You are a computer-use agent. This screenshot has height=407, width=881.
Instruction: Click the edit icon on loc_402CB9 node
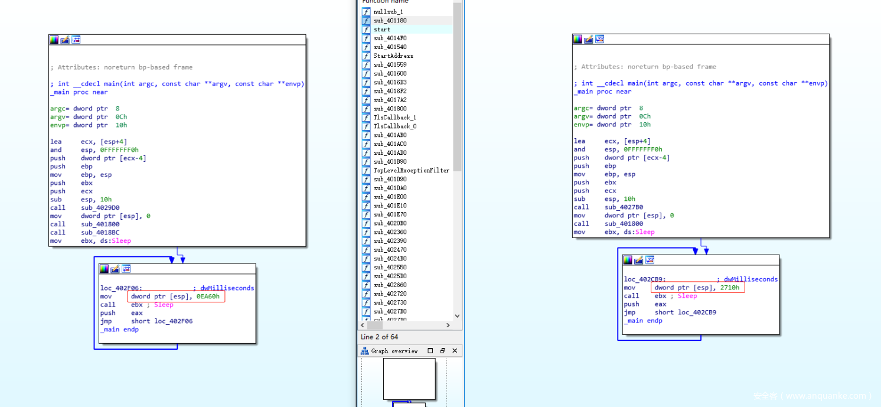[639, 260]
